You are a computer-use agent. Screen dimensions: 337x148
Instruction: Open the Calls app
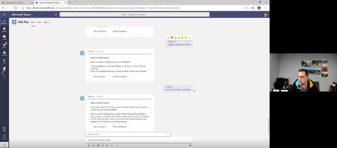pos(4,61)
